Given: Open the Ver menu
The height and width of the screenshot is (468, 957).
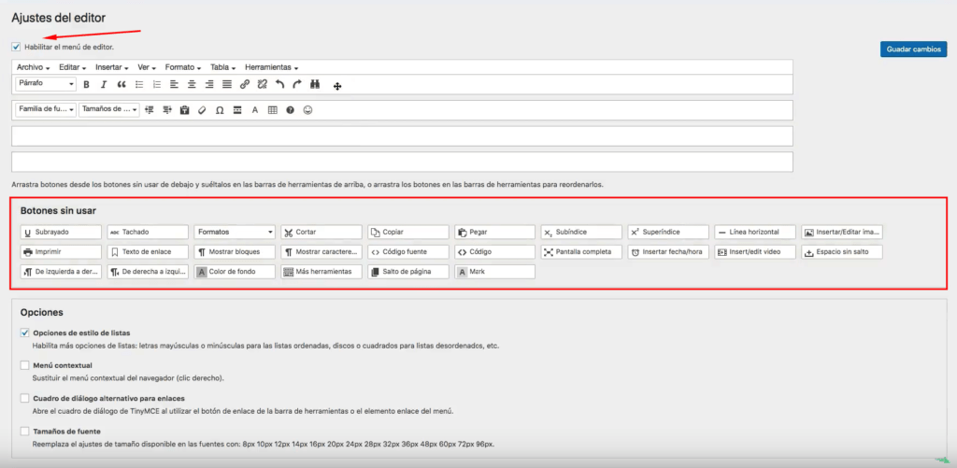Looking at the screenshot, I should 147,67.
